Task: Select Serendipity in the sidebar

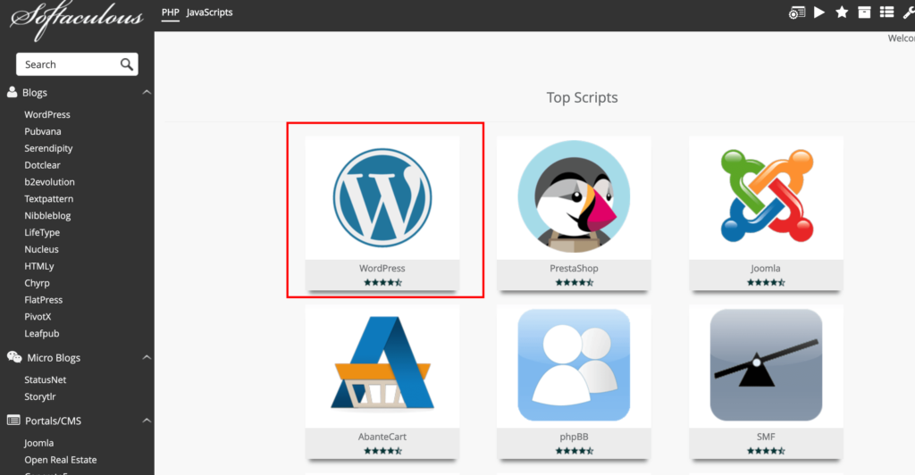Action: point(48,148)
